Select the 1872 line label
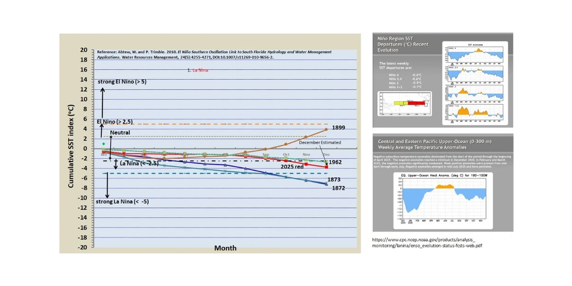The height and width of the screenshot is (286, 572). (x=338, y=188)
